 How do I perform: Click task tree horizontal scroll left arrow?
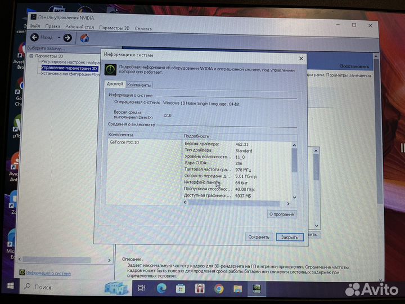click(x=20, y=259)
